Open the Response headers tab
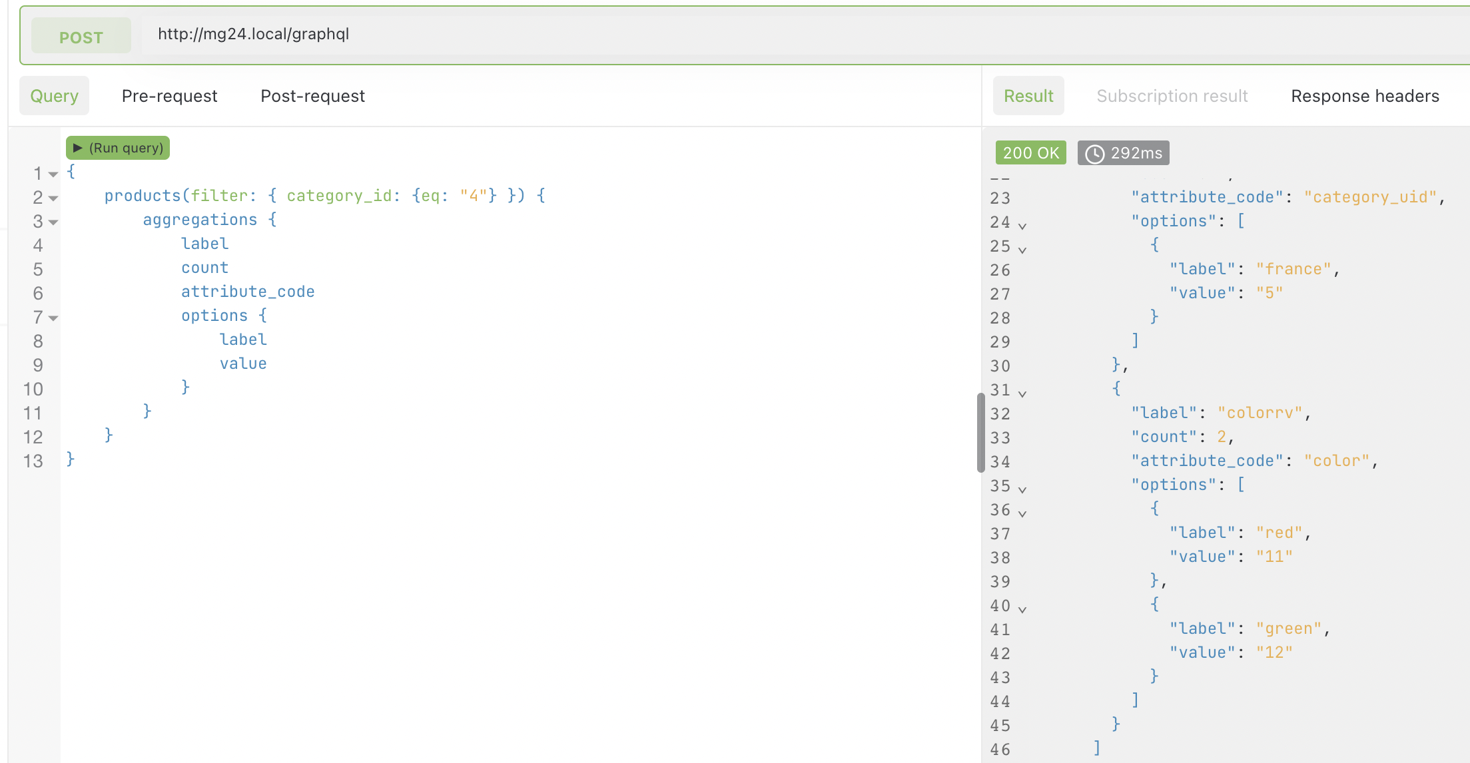 (x=1364, y=96)
